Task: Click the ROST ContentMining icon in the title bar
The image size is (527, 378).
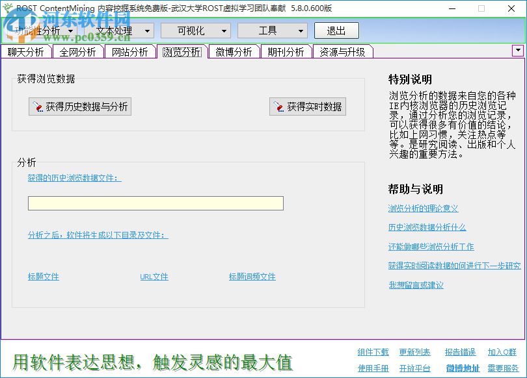Action: click(9, 8)
